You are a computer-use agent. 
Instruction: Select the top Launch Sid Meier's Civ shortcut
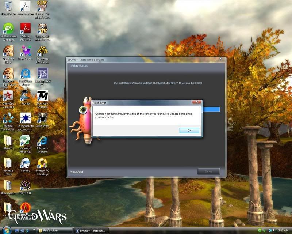pos(42,10)
